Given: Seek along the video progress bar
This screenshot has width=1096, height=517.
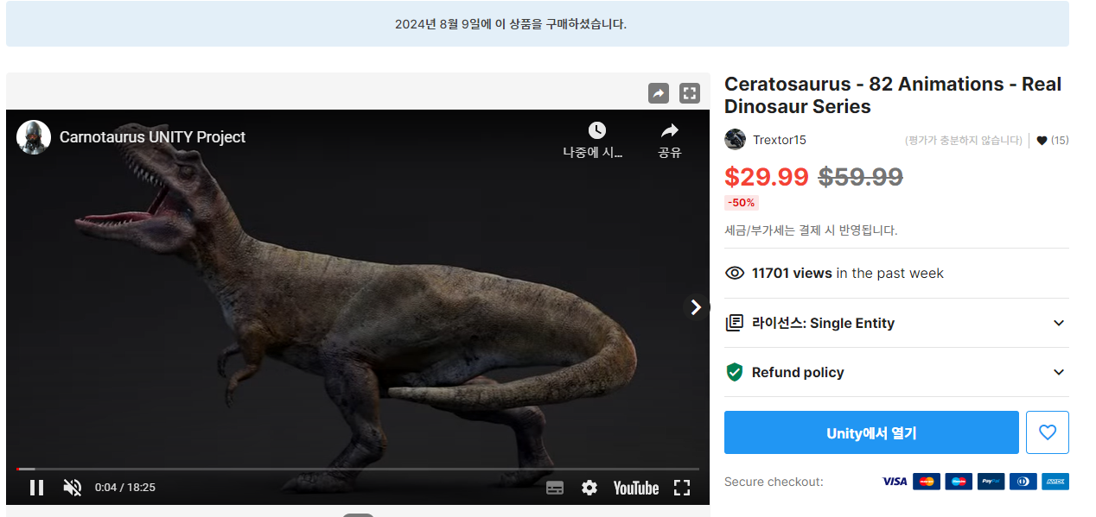Looking at the screenshot, I should click(358, 469).
